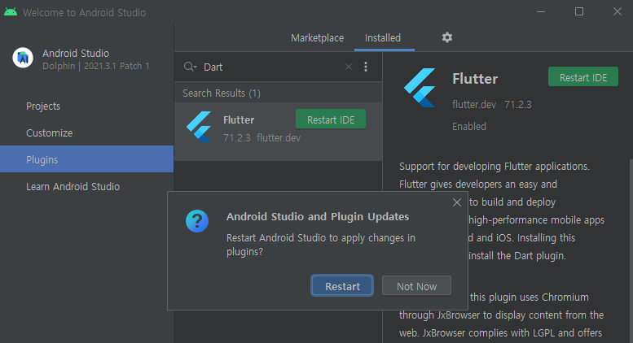Click the Enabled status text
The width and height of the screenshot is (633, 343).
[469, 127]
